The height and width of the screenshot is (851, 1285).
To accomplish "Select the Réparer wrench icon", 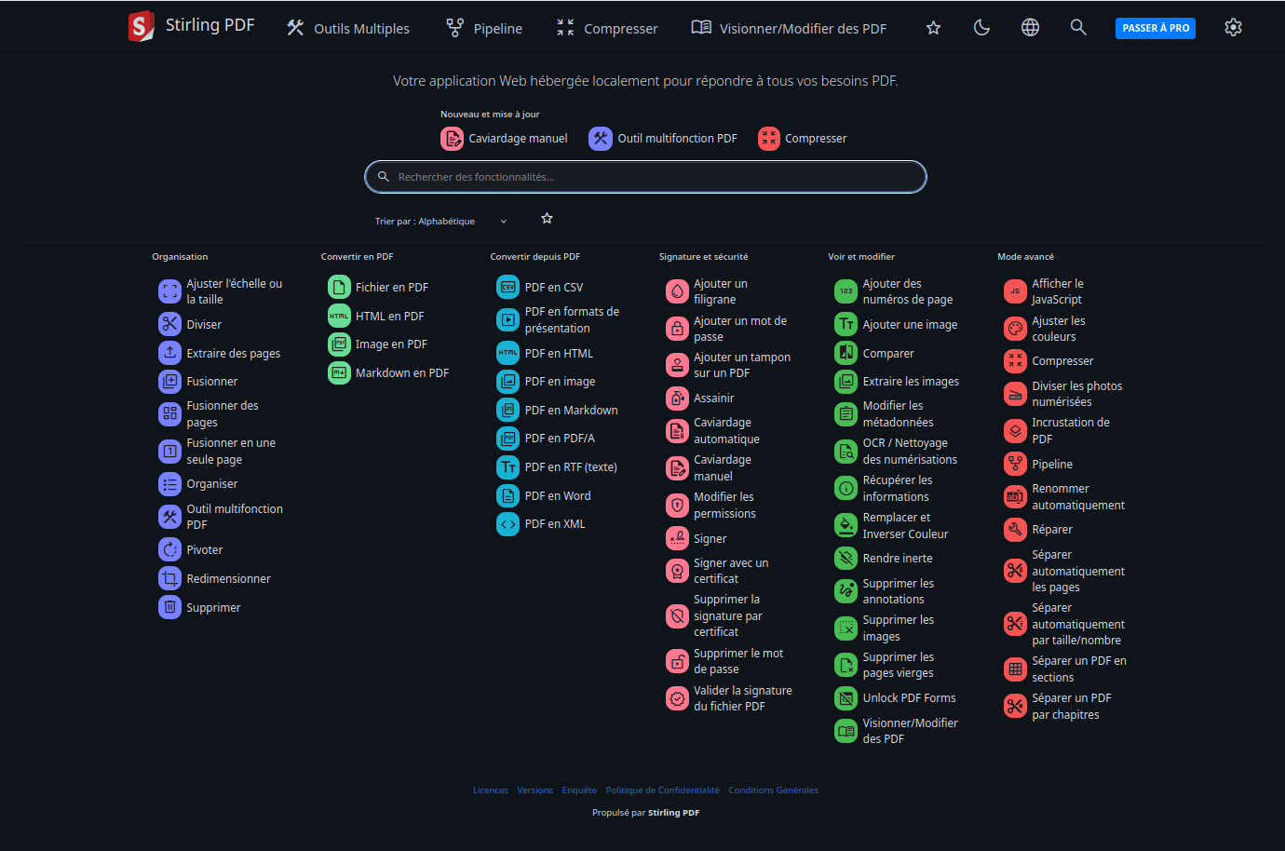I will click(x=1015, y=529).
